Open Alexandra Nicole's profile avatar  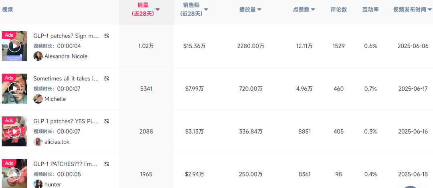tap(38, 56)
